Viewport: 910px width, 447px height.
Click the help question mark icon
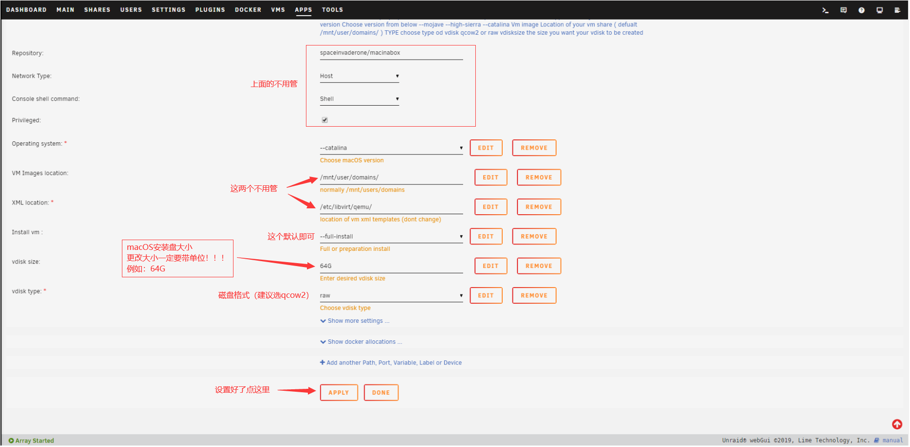[862, 10]
